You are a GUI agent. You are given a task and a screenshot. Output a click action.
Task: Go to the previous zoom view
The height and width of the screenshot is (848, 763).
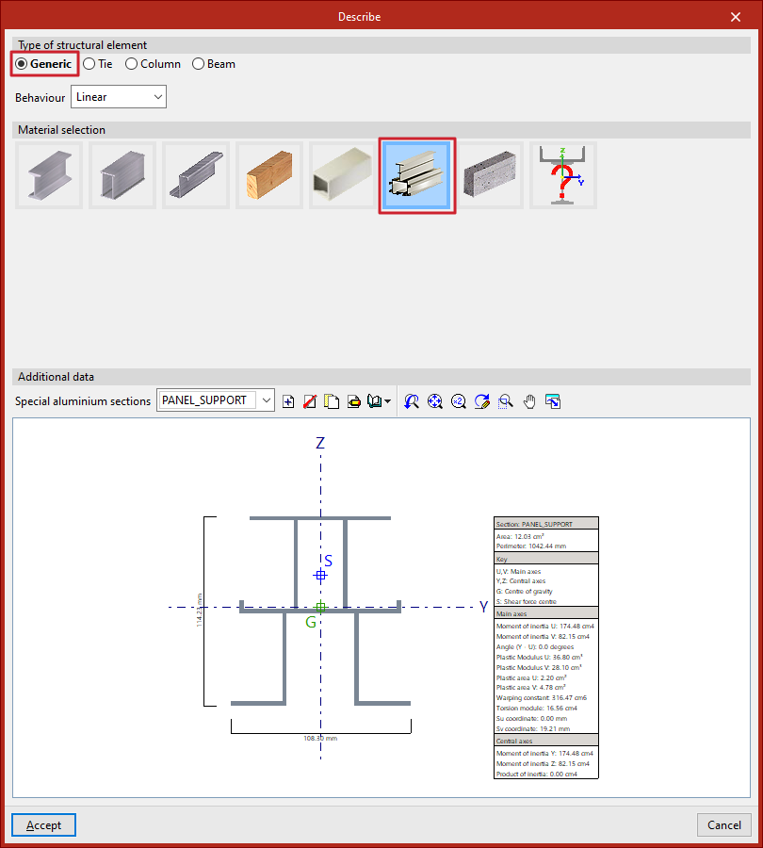tap(412, 401)
